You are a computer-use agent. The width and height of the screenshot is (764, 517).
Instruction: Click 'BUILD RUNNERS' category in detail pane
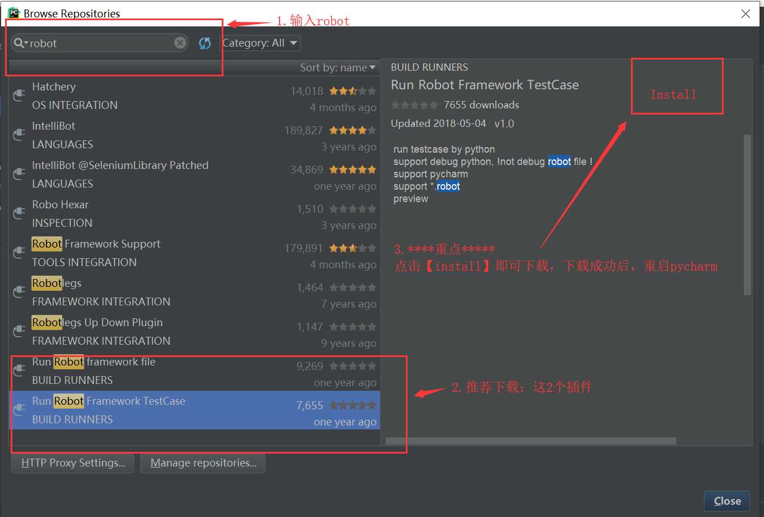[x=429, y=67]
